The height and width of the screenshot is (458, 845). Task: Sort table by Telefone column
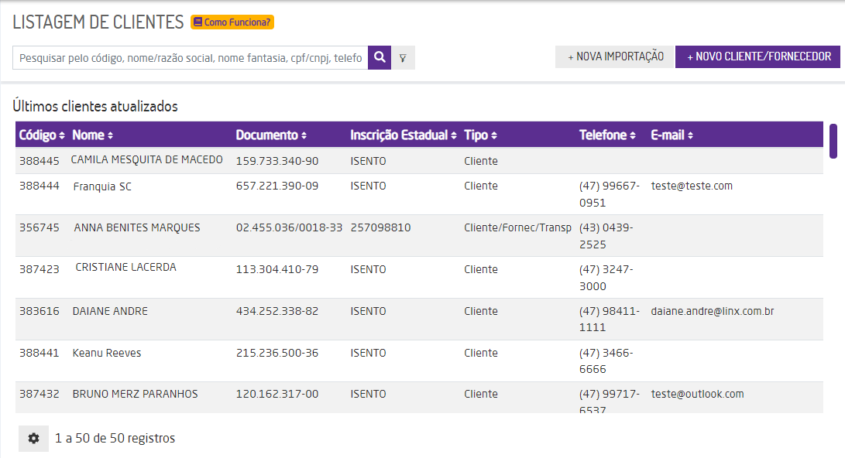click(x=607, y=135)
